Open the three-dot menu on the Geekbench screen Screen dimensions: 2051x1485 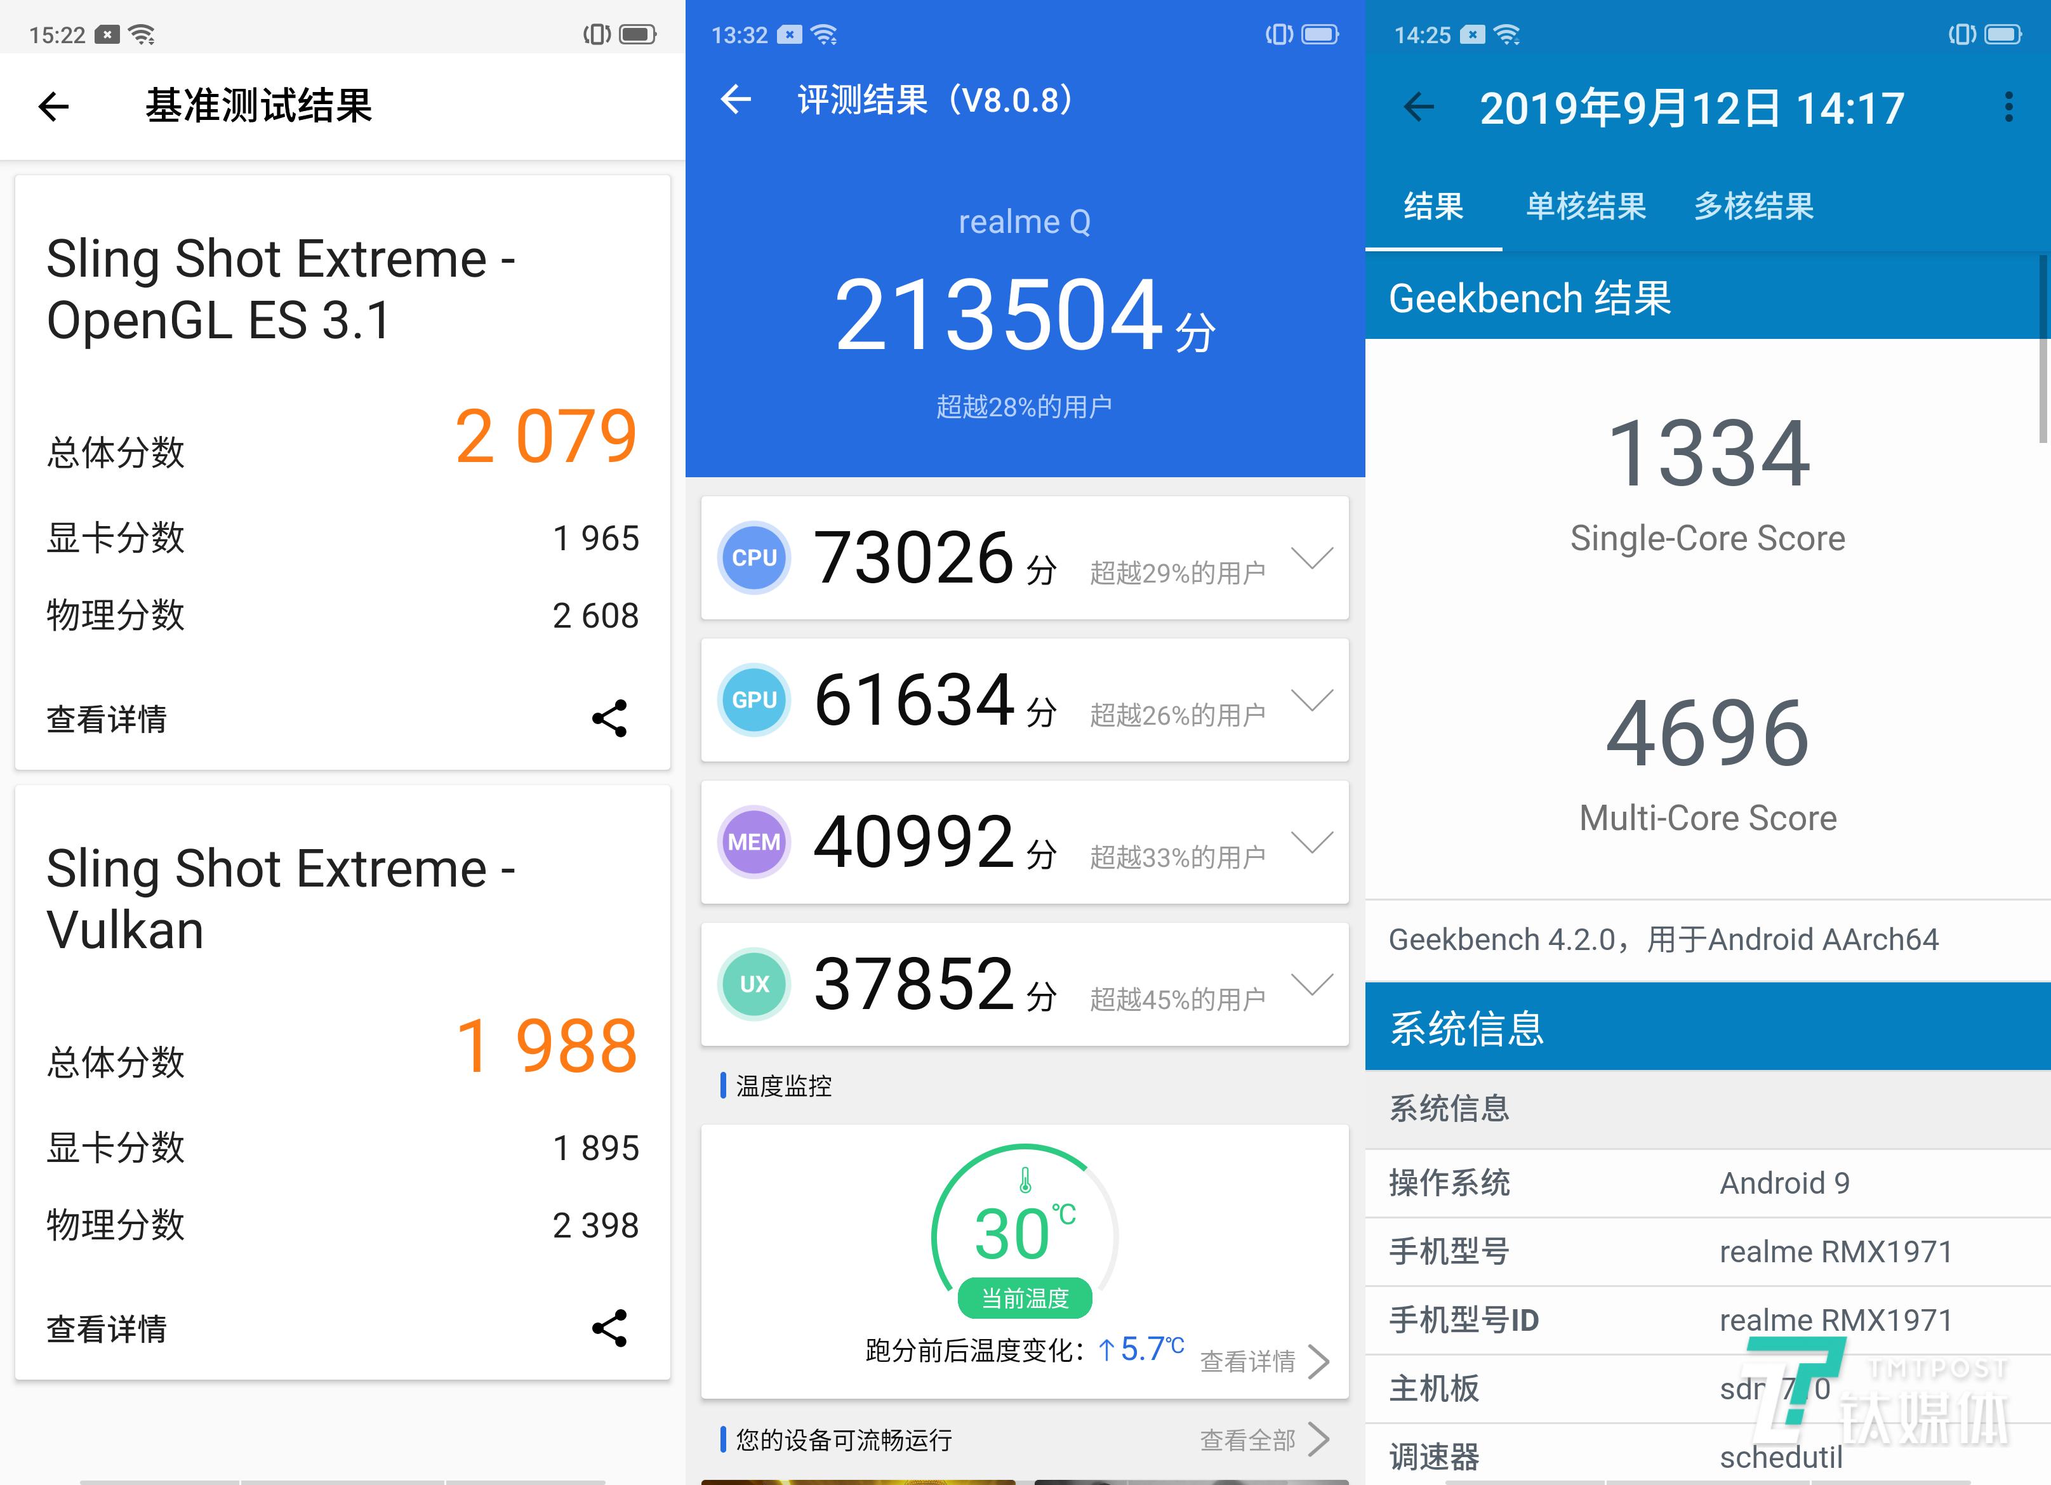coord(2009,107)
